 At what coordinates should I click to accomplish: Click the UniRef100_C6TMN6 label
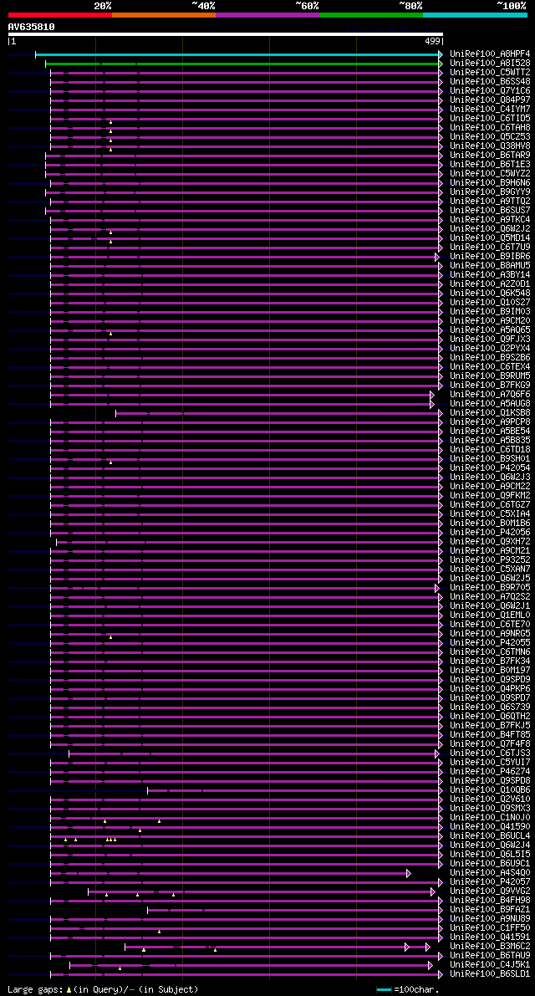(490, 652)
